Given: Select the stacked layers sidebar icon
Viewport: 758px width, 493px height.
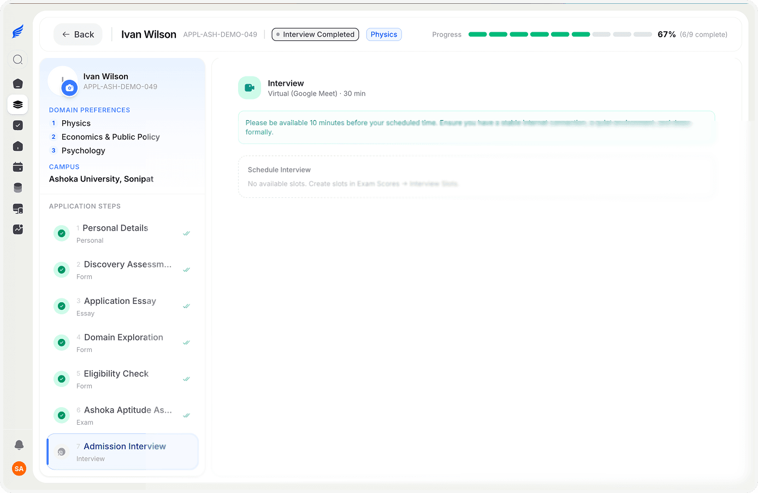Looking at the screenshot, I should (x=18, y=104).
